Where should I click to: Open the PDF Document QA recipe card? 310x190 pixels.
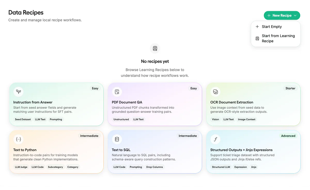tap(155, 104)
